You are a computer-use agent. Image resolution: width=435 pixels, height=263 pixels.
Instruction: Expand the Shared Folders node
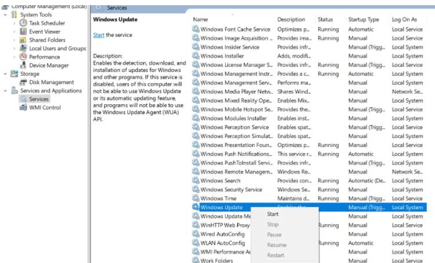coord(14,40)
